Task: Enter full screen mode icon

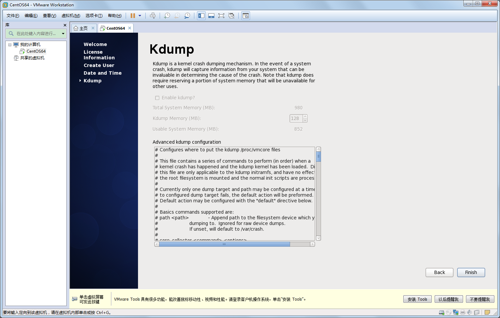Action: click(x=221, y=16)
